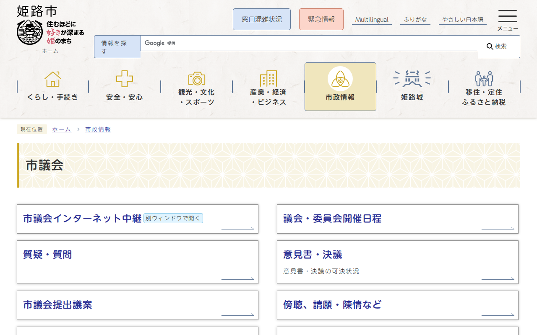Select the camera icon for 観光・文化・スポーツ
Image resolution: width=537 pixels, height=335 pixels.
click(x=196, y=79)
